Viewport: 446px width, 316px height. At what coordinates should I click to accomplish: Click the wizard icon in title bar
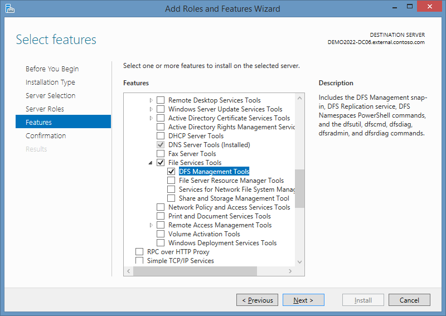(9, 8)
